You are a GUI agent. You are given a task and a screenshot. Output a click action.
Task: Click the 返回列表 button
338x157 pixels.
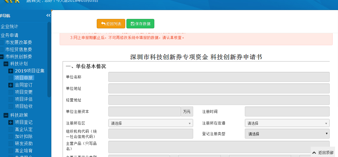pos(111,24)
